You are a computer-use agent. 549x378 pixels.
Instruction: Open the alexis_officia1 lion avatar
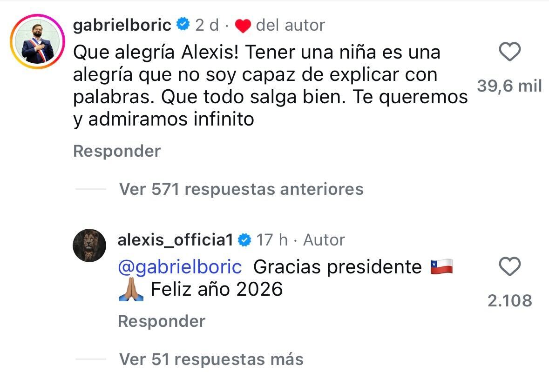tap(89, 245)
